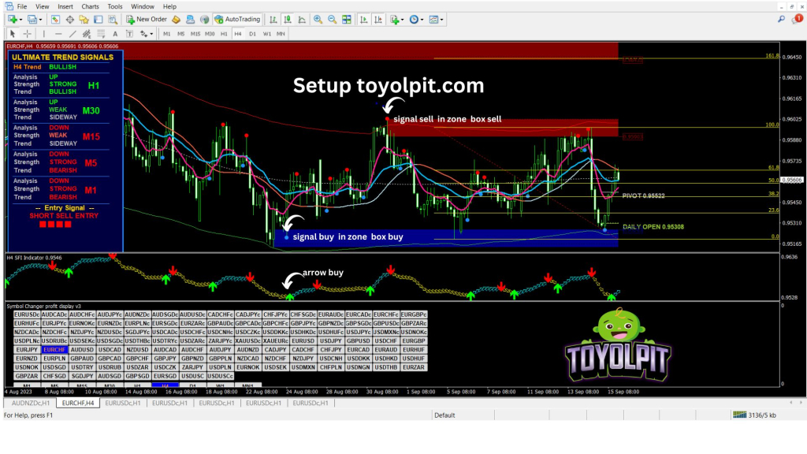
Task: Zoom in on the chart
Action: click(x=318, y=19)
